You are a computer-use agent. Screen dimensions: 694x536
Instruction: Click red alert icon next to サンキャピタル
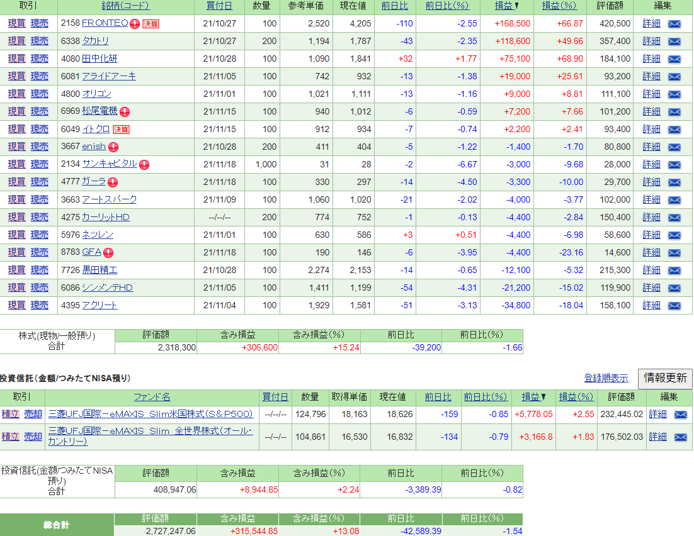click(x=144, y=165)
